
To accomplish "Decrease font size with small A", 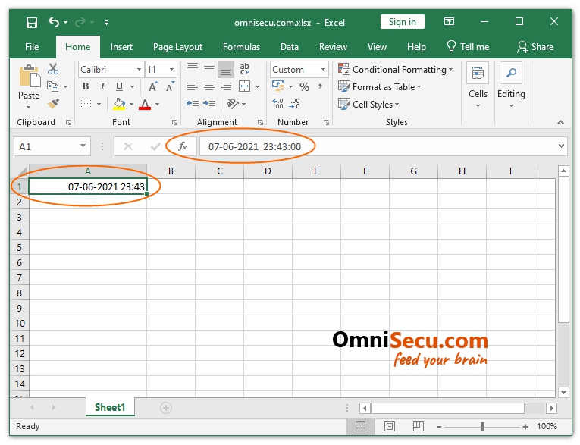I will point(170,86).
